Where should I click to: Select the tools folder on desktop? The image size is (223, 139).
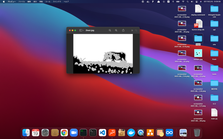point(214,70)
